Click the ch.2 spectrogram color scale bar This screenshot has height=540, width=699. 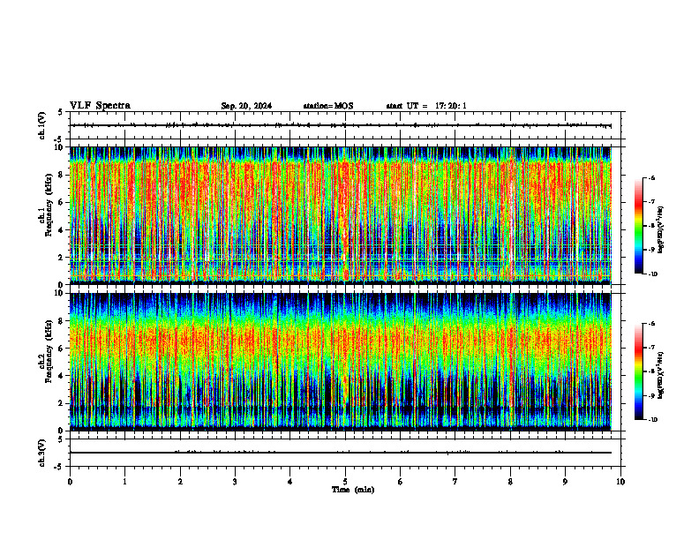point(639,371)
